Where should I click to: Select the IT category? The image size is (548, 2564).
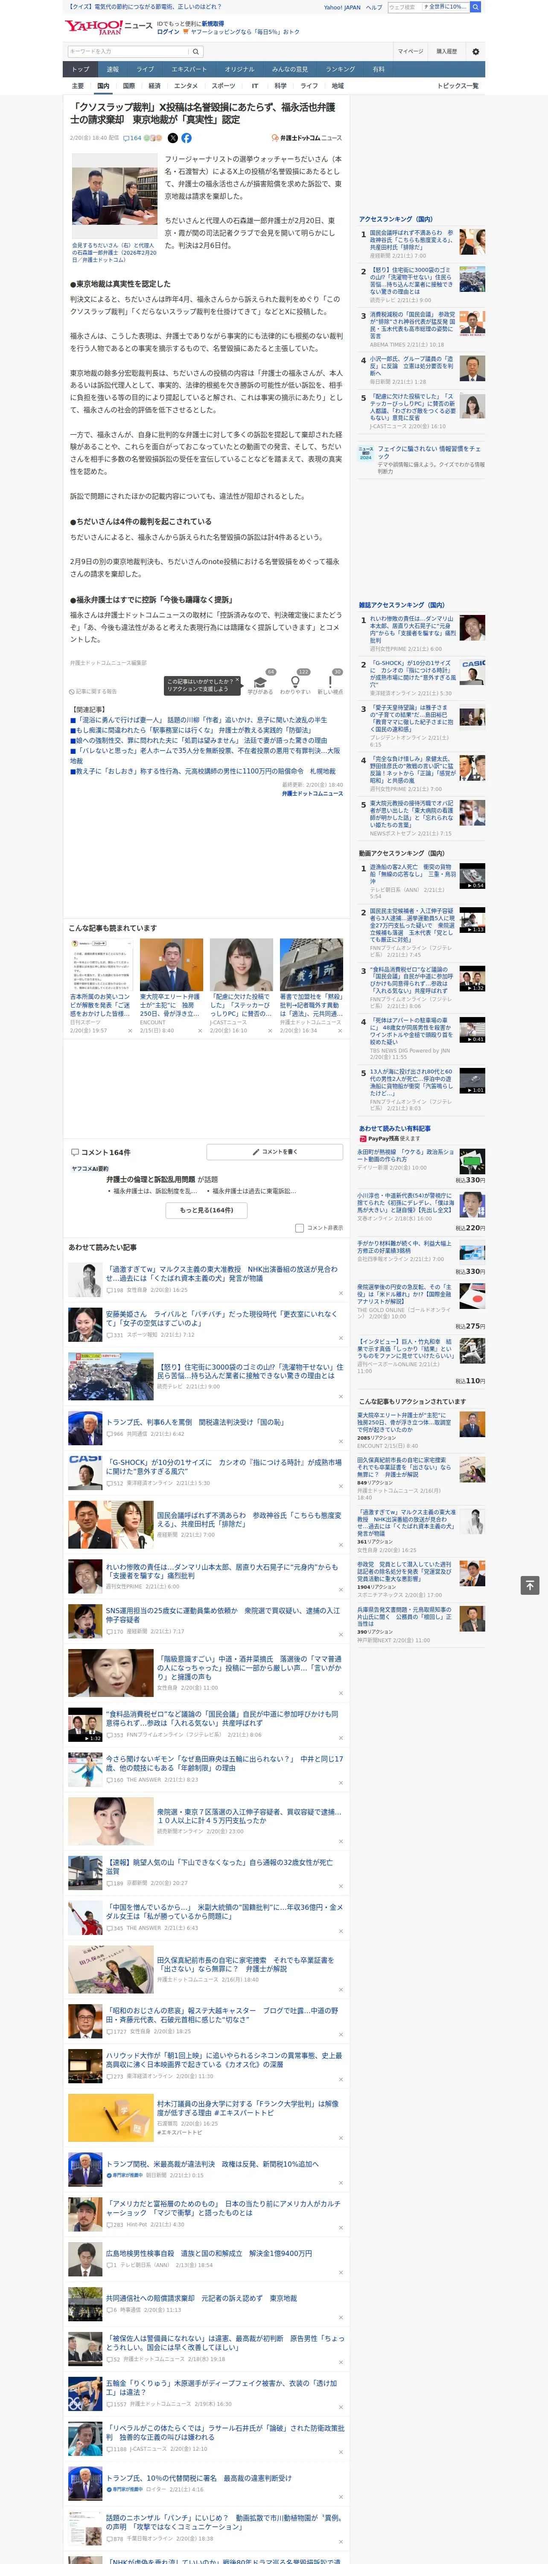pyautogui.click(x=255, y=85)
